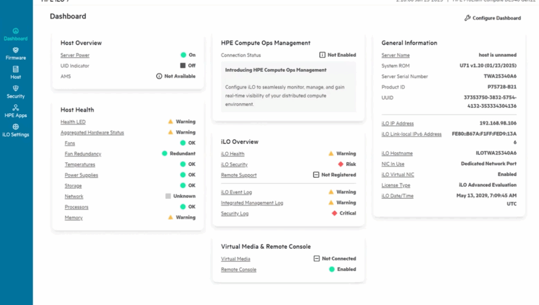Screen dimensions: 539x305
Task: Open the Dashboard sidebar icon
Action: click(x=16, y=31)
